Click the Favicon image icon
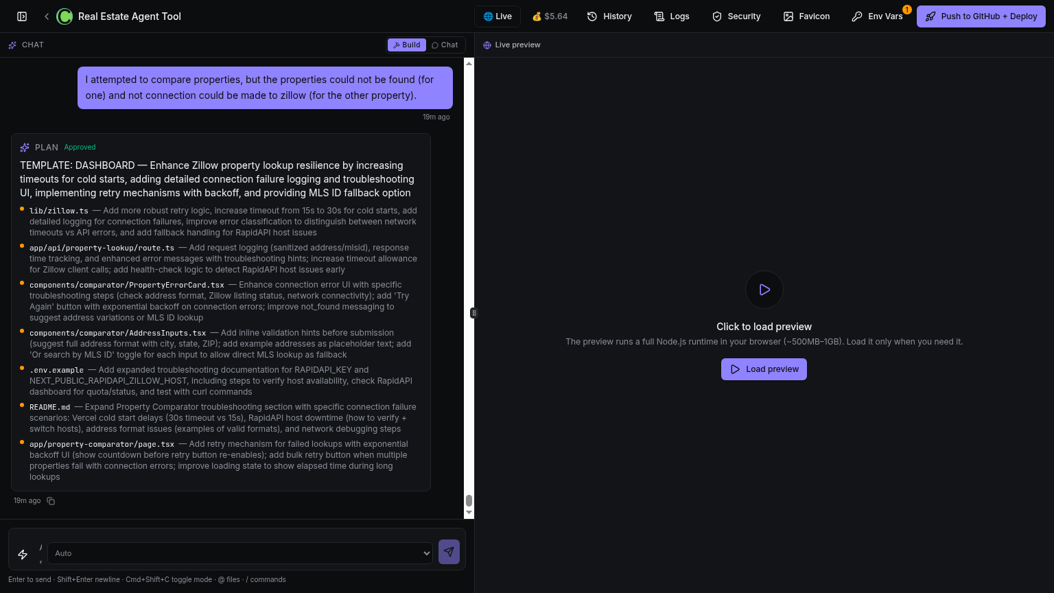1054x593 pixels. 788,16
